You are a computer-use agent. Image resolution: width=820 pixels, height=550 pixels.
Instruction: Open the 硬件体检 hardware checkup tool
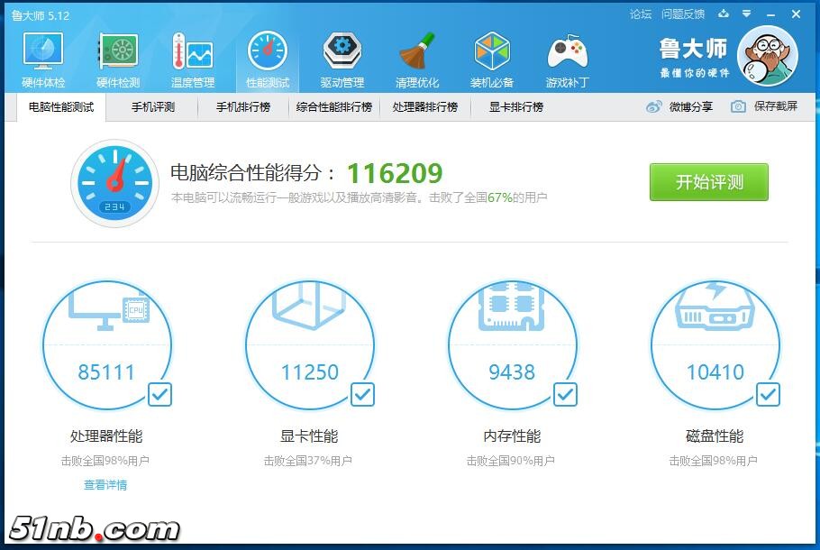pyautogui.click(x=41, y=56)
